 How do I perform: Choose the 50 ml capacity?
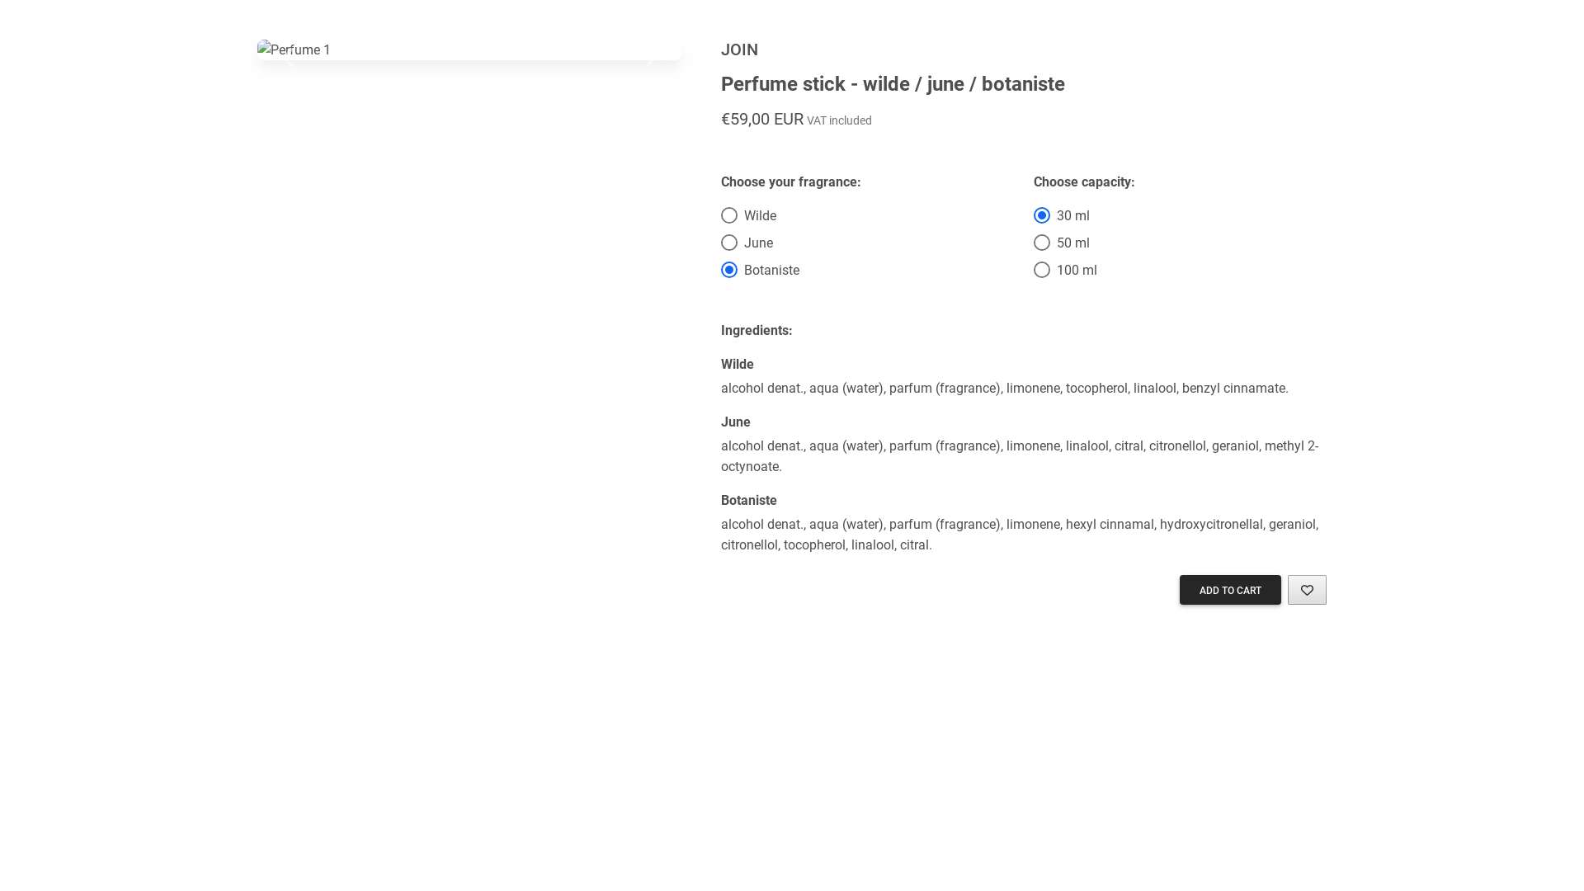point(1042,243)
